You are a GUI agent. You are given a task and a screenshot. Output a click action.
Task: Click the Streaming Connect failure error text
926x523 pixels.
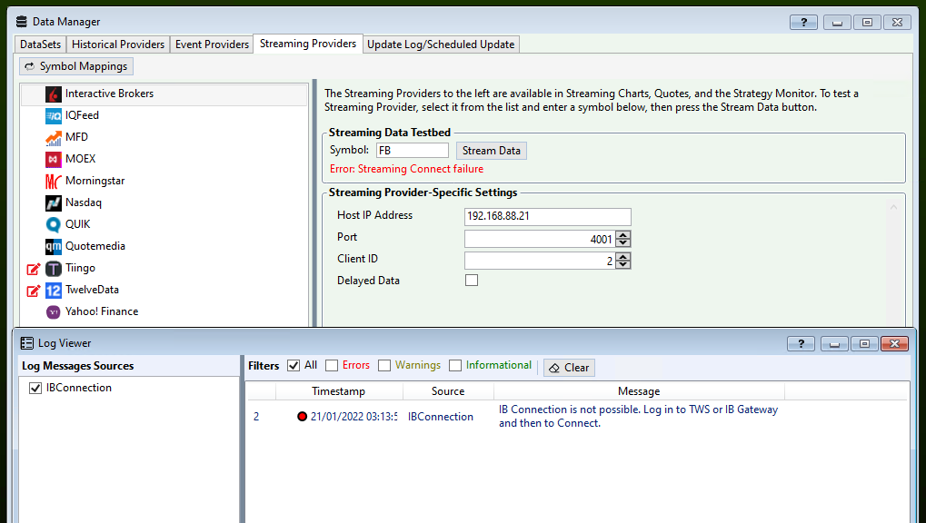point(406,169)
